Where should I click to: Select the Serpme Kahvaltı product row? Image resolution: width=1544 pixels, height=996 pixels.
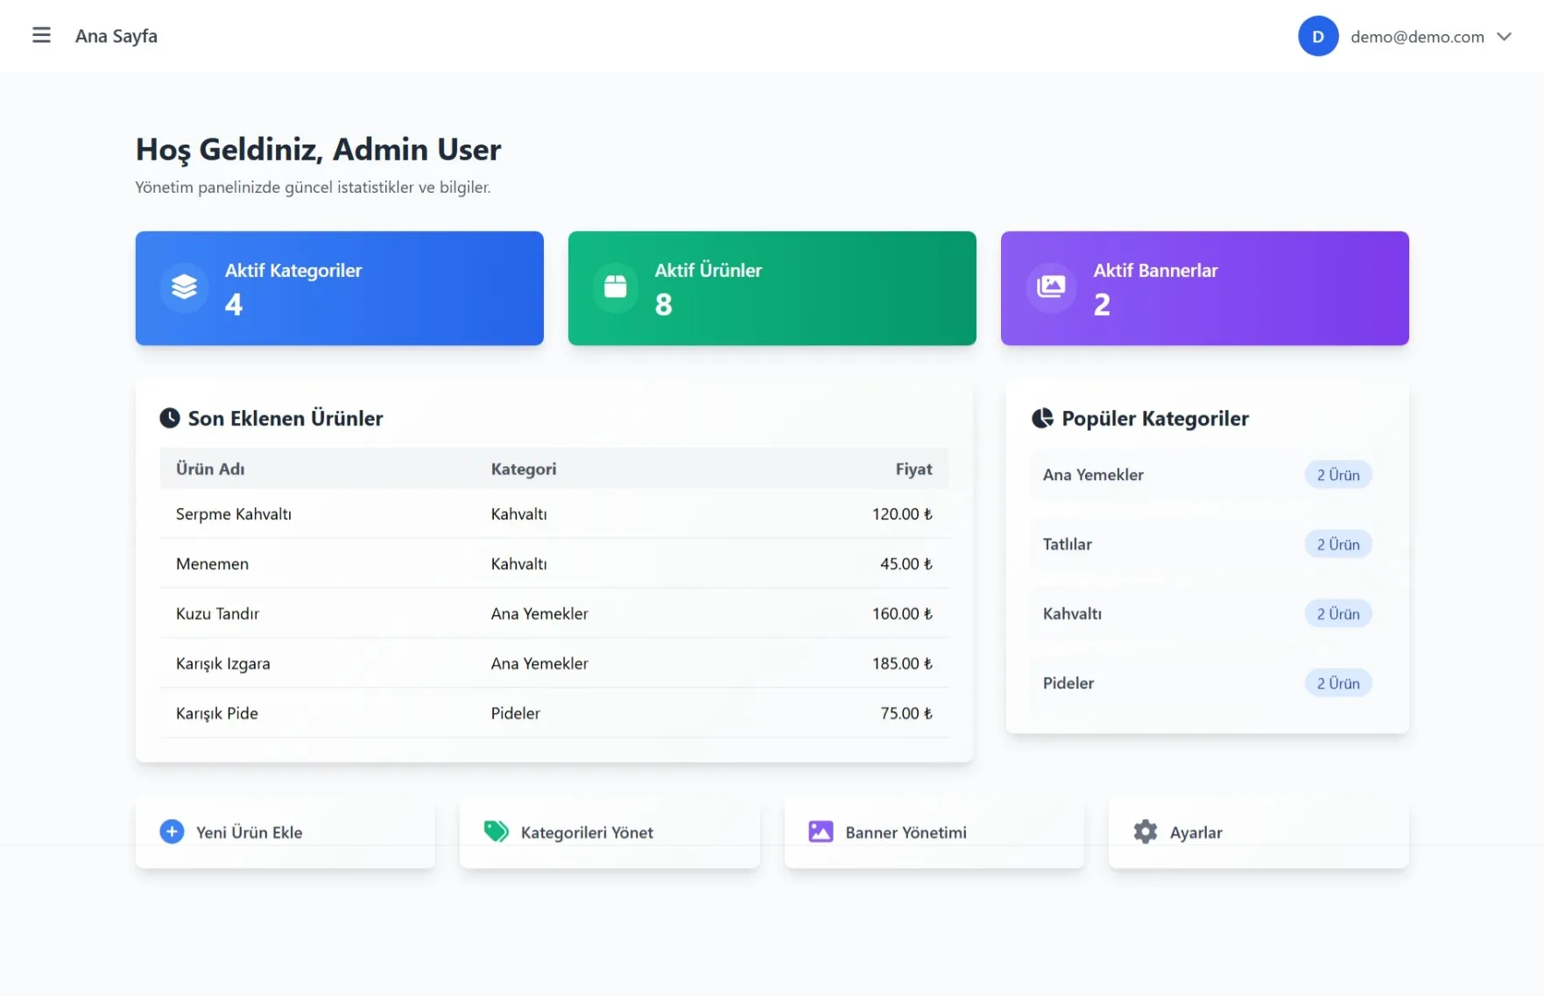point(553,514)
